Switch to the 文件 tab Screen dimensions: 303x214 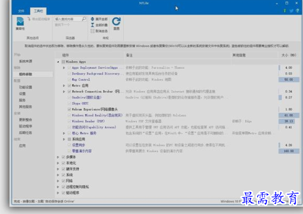point(21,11)
